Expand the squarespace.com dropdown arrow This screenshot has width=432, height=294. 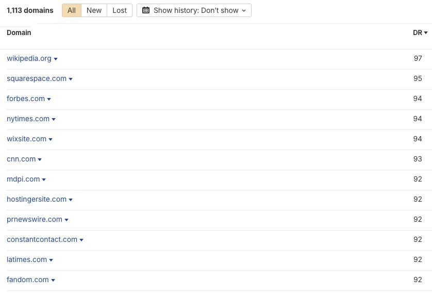pos(71,79)
